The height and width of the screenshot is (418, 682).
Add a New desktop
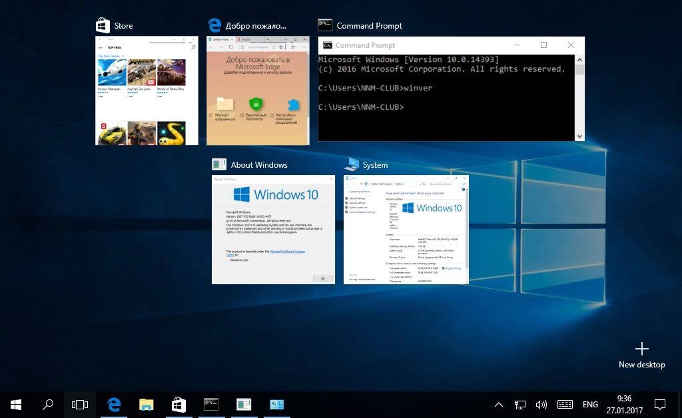click(x=642, y=355)
